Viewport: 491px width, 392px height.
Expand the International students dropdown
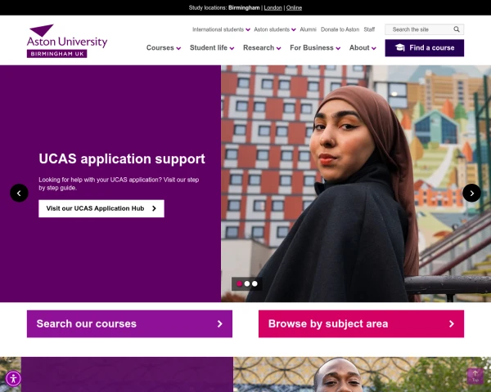221,29
